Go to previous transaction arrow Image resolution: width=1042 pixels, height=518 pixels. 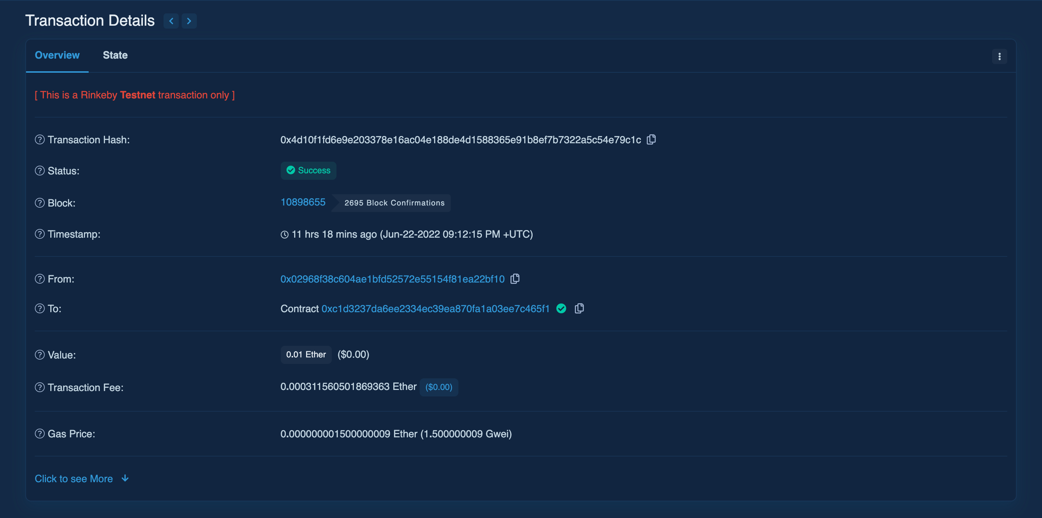point(171,21)
